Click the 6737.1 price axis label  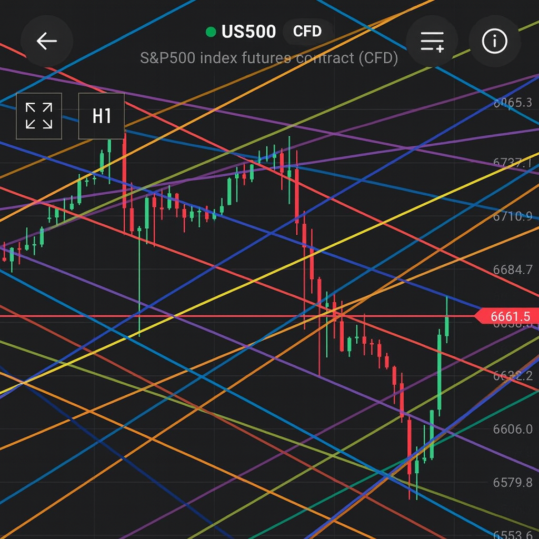[x=512, y=163]
